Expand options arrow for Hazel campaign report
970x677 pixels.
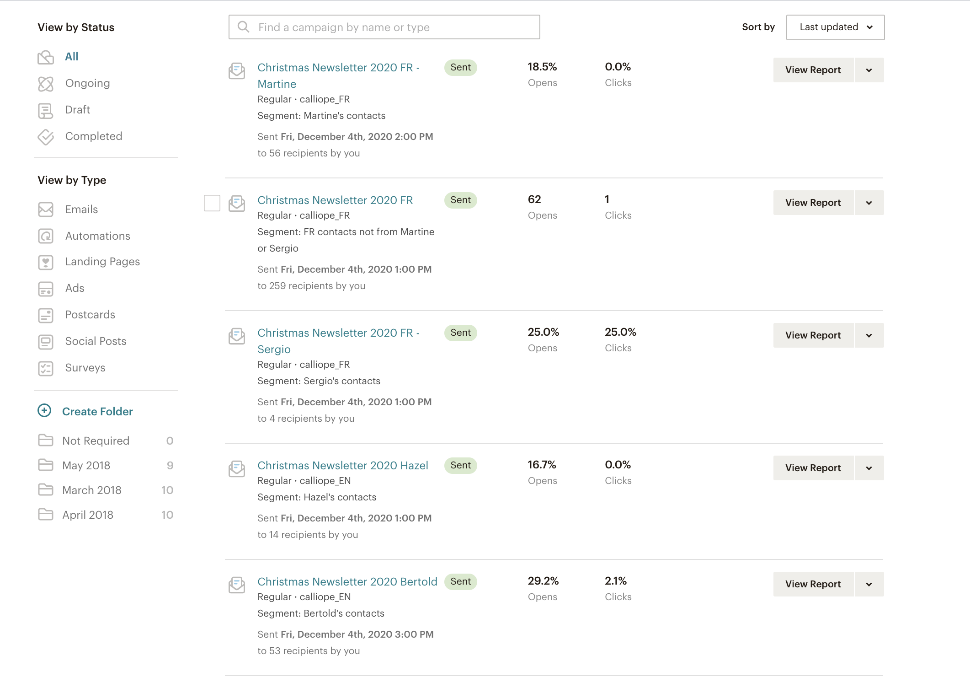[x=869, y=468]
